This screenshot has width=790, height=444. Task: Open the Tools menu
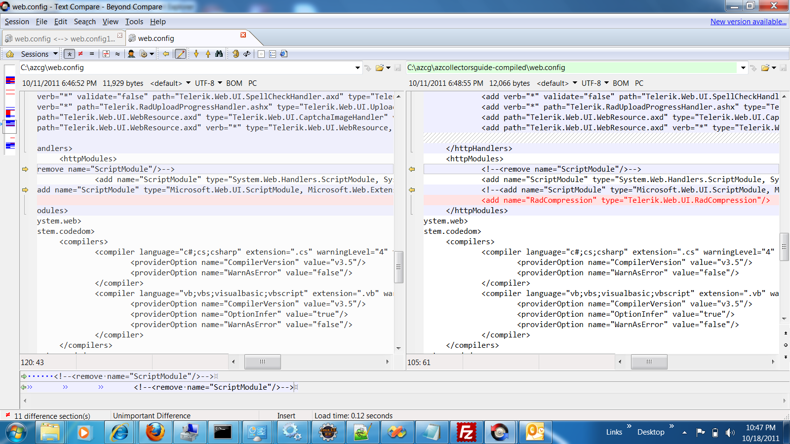tap(134, 22)
